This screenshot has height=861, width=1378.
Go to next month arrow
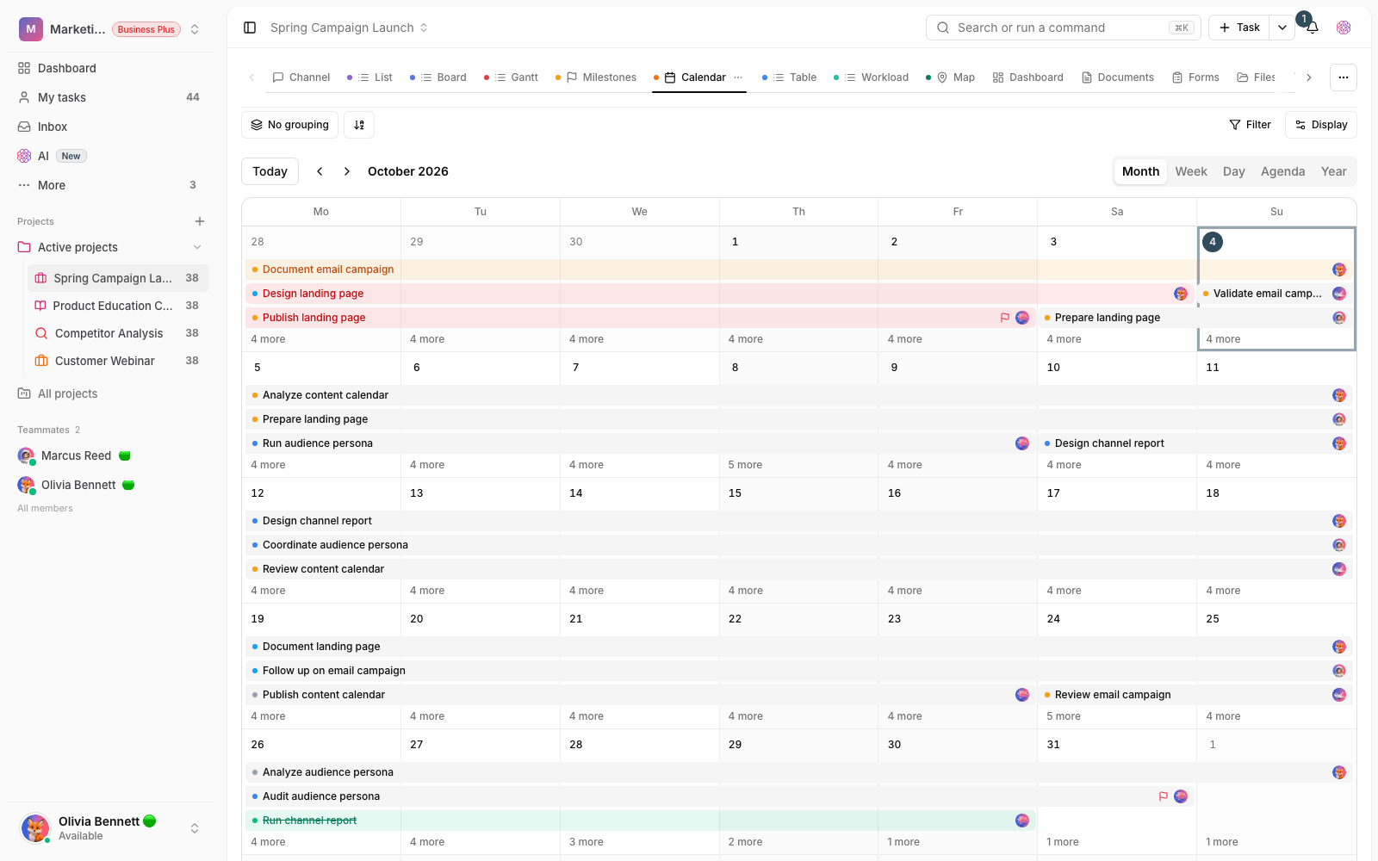pyautogui.click(x=347, y=171)
